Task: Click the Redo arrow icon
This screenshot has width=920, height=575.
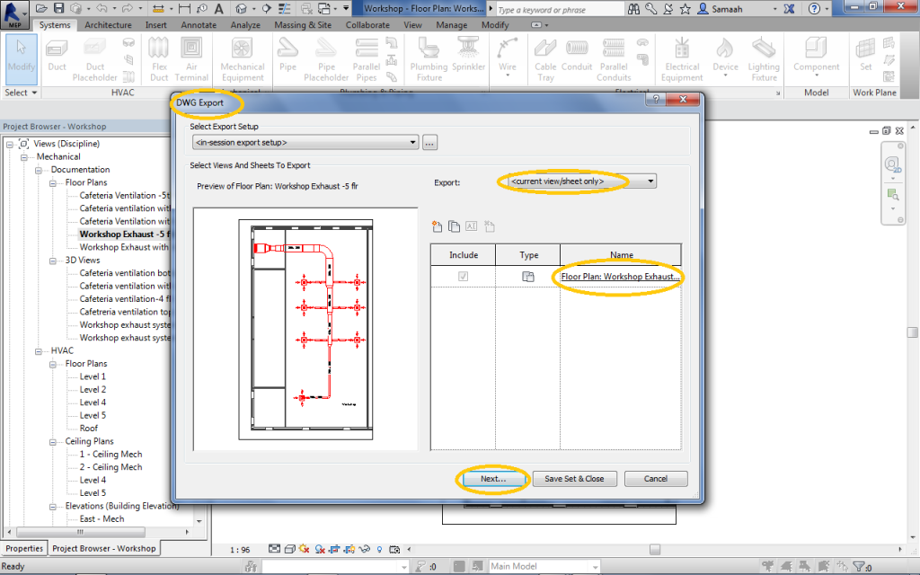Action: click(128, 8)
